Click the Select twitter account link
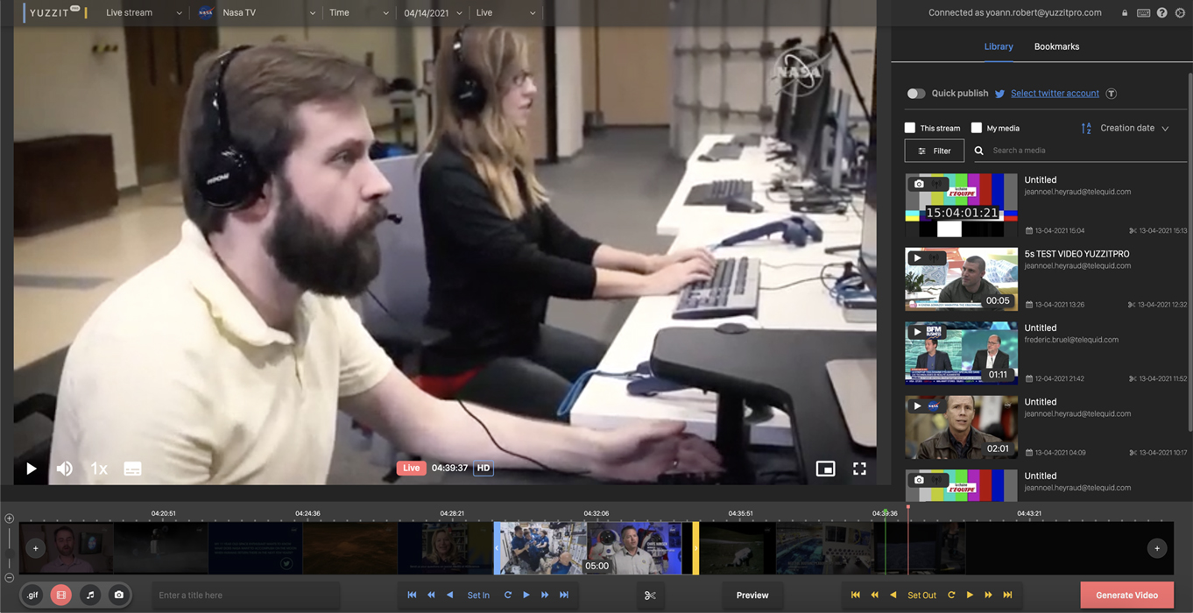The width and height of the screenshot is (1193, 613). [x=1054, y=93]
